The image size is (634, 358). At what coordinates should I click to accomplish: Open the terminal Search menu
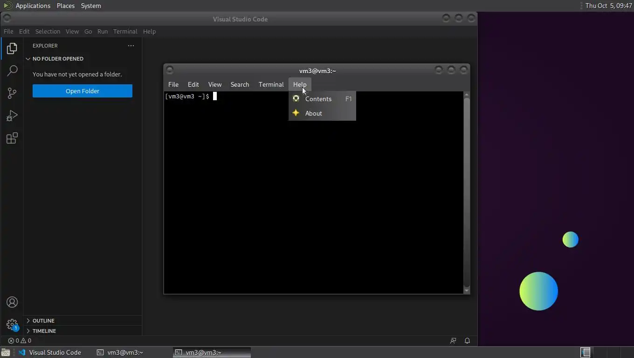coord(240,84)
